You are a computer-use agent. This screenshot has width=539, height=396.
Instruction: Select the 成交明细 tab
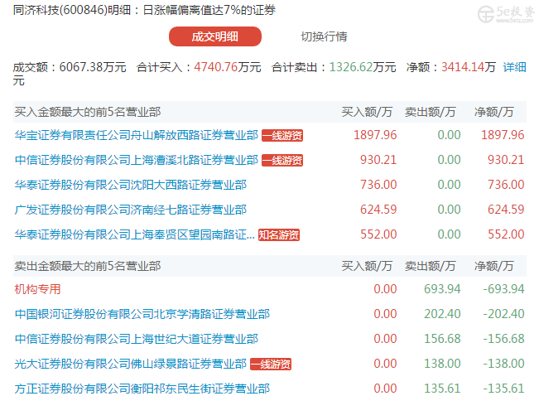214,36
